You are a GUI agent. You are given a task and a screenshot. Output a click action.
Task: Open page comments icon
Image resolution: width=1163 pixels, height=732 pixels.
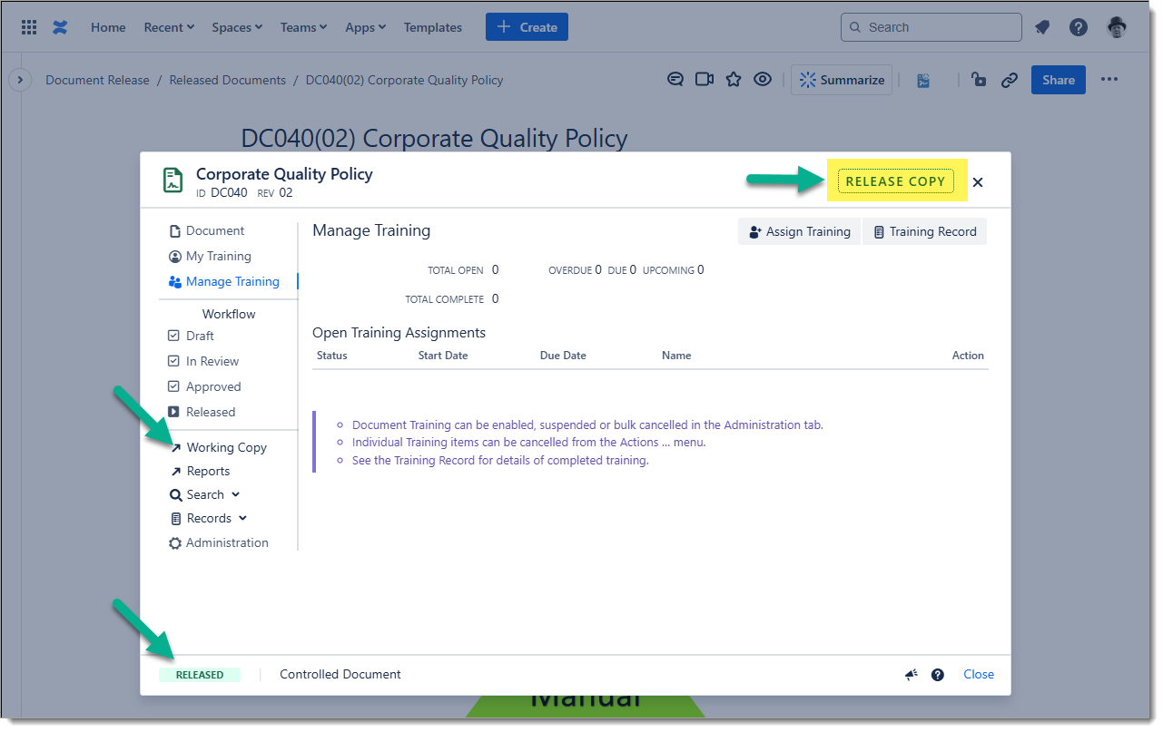pyautogui.click(x=675, y=80)
